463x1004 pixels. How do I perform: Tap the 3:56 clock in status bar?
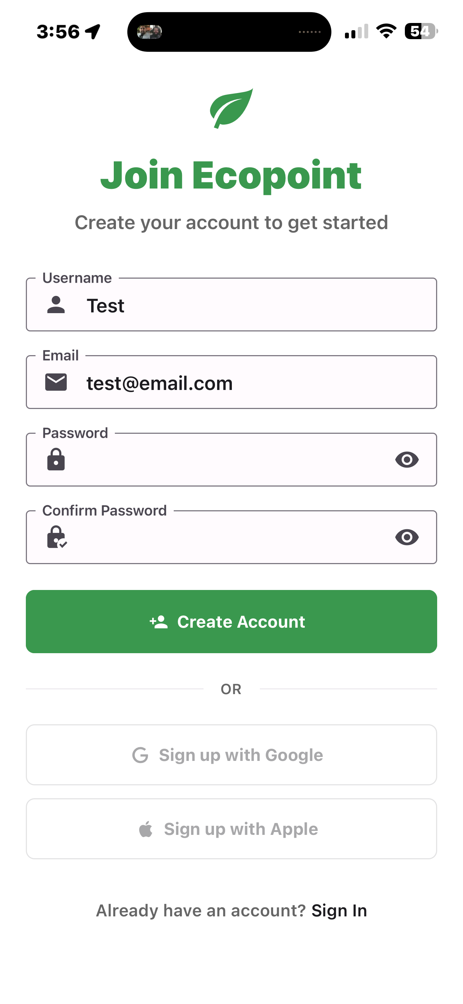coord(59,32)
